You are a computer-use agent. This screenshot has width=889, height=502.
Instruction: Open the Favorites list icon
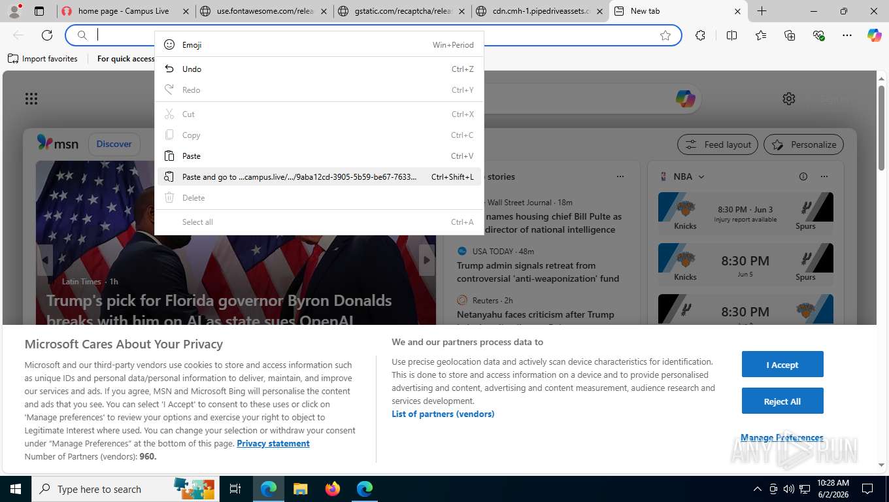pos(761,35)
